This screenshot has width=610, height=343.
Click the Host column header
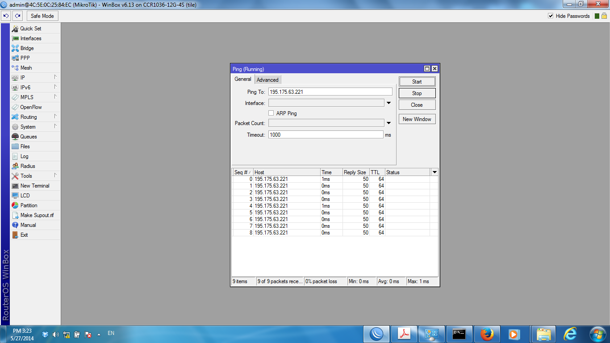[x=287, y=172]
